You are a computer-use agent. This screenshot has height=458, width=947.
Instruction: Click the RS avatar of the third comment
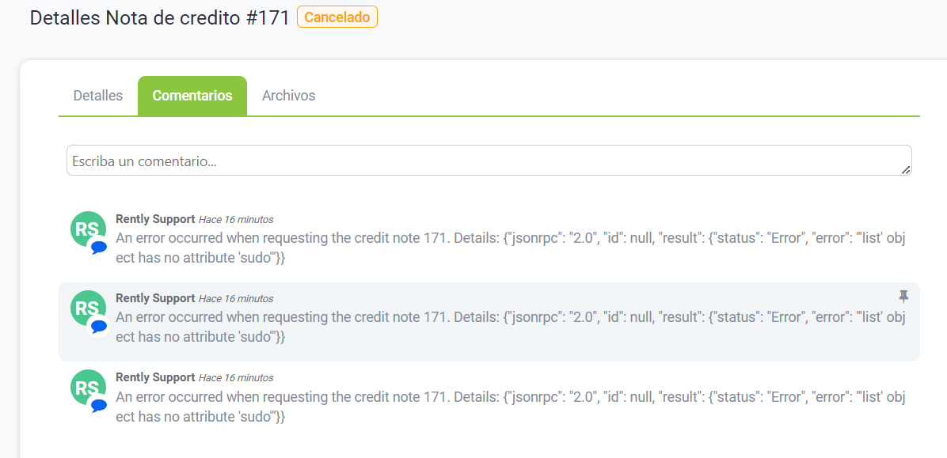coord(87,387)
